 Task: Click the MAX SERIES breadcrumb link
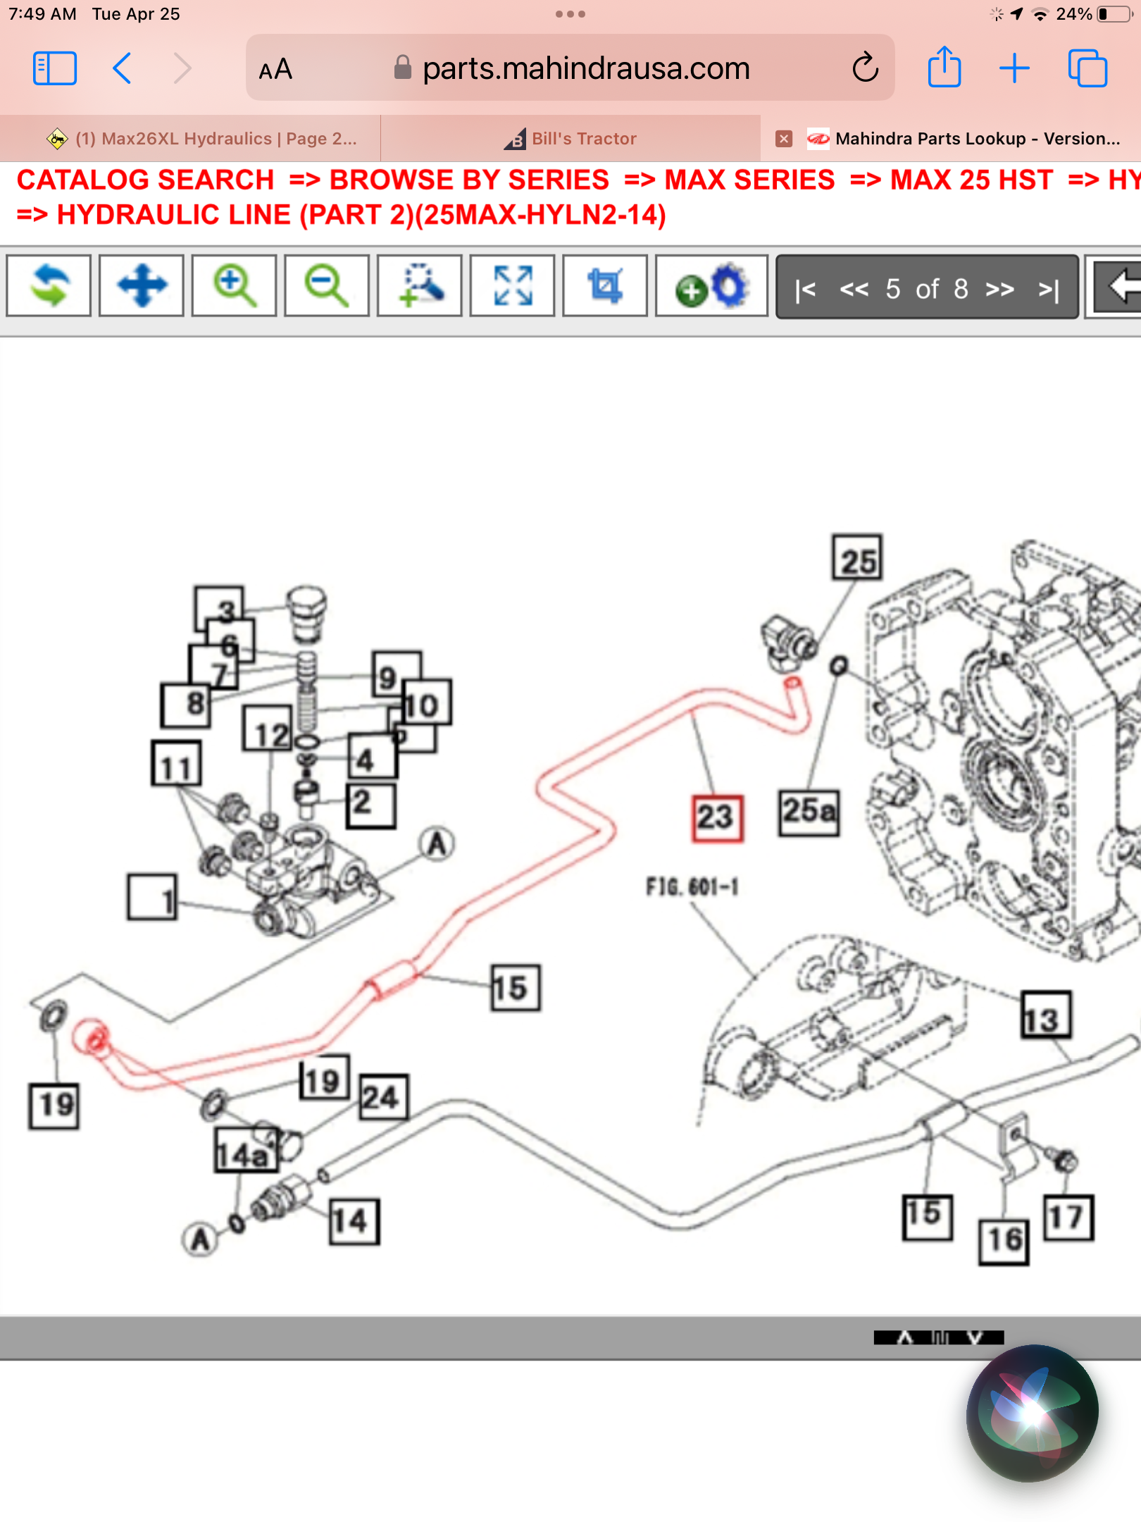click(x=749, y=180)
